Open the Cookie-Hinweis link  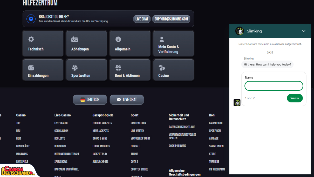pos(178,146)
